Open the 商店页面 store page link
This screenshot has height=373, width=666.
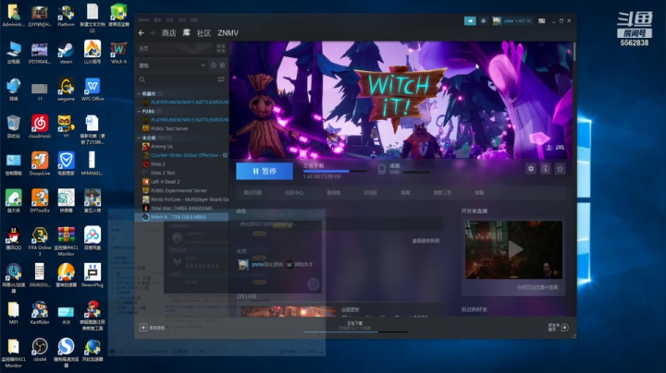tap(253, 192)
